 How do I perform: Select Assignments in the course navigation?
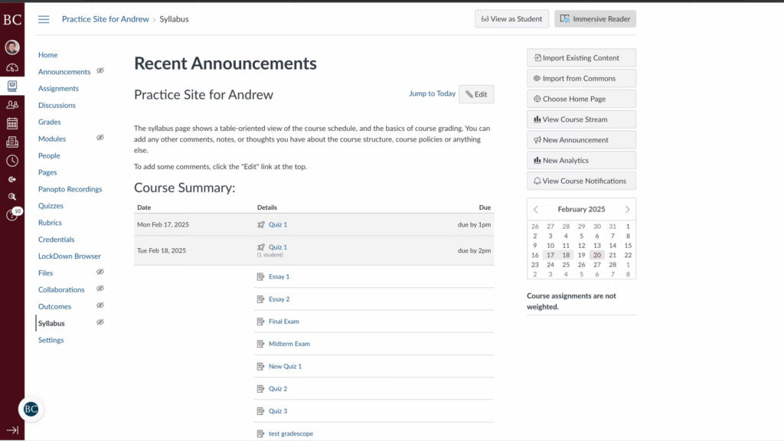pos(58,88)
